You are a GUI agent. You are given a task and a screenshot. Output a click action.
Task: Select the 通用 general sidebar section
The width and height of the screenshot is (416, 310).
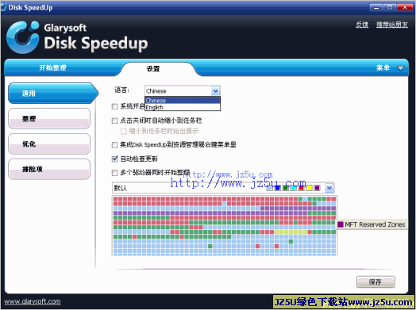(x=53, y=93)
